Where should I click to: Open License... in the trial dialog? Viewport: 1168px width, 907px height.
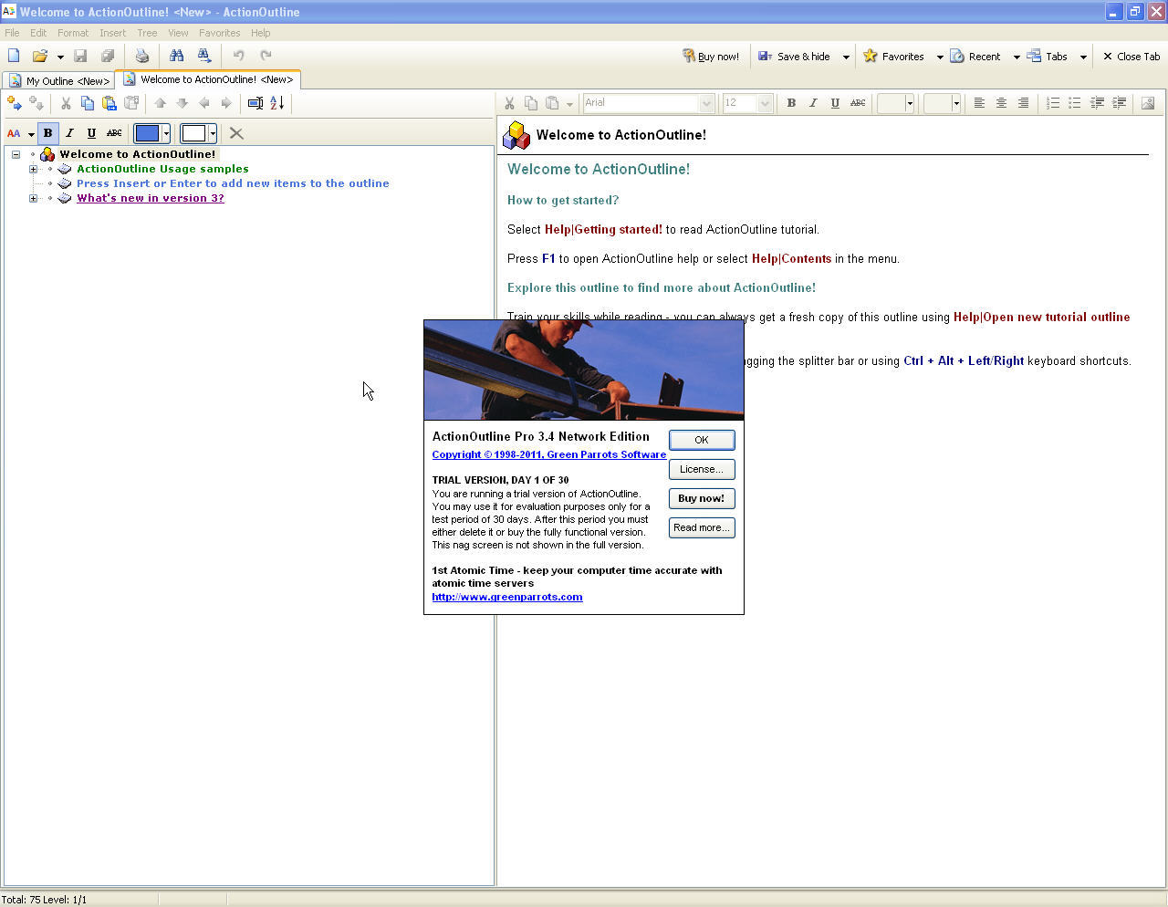(x=702, y=469)
